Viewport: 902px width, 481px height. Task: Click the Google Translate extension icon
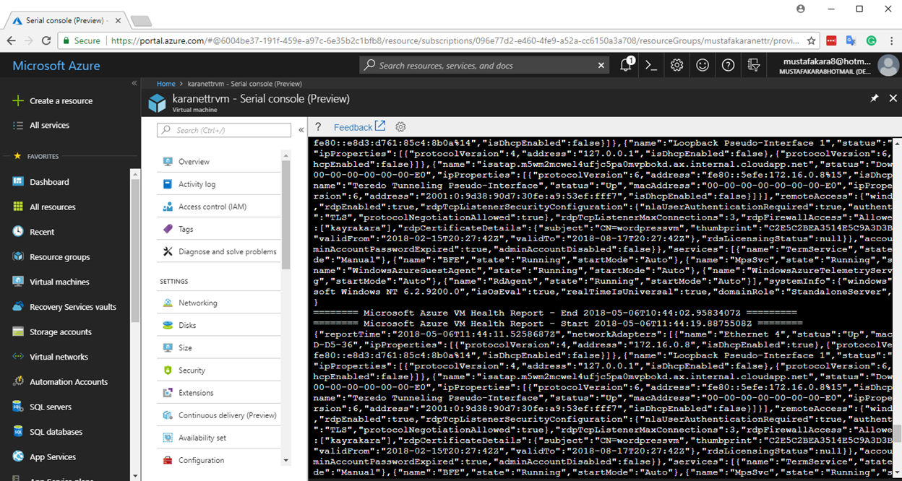(851, 41)
